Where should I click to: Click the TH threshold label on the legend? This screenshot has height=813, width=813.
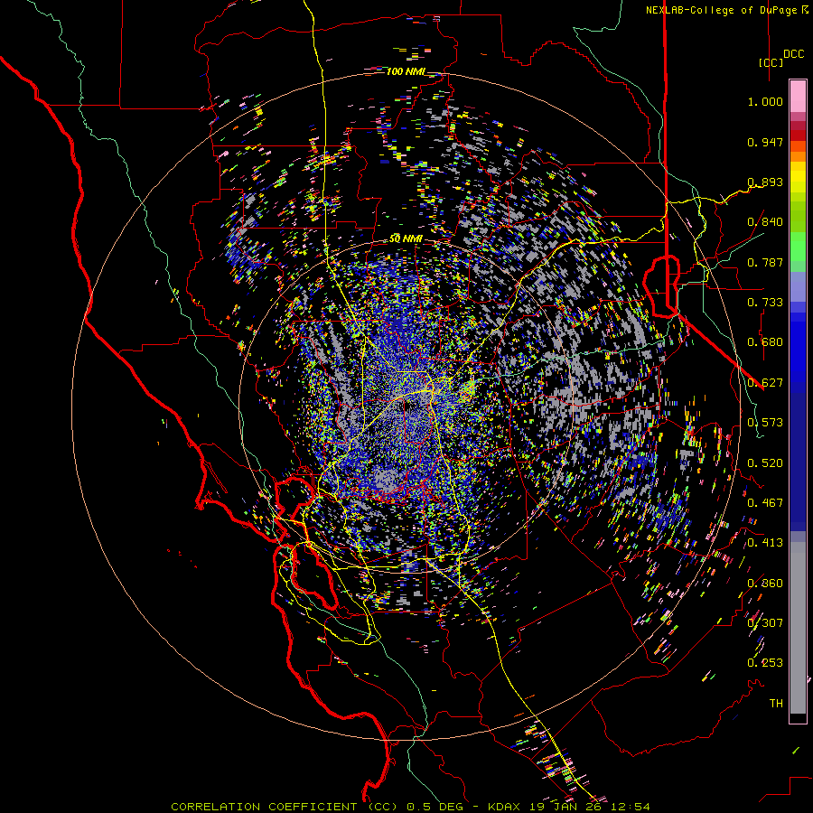(776, 704)
